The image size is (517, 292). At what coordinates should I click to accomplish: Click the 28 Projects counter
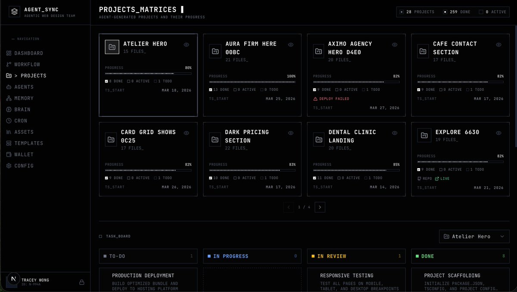(x=417, y=12)
